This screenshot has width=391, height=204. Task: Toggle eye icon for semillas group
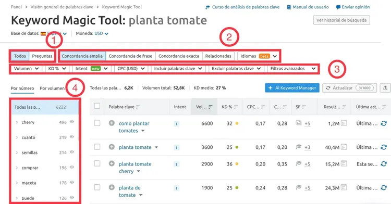[72, 152]
